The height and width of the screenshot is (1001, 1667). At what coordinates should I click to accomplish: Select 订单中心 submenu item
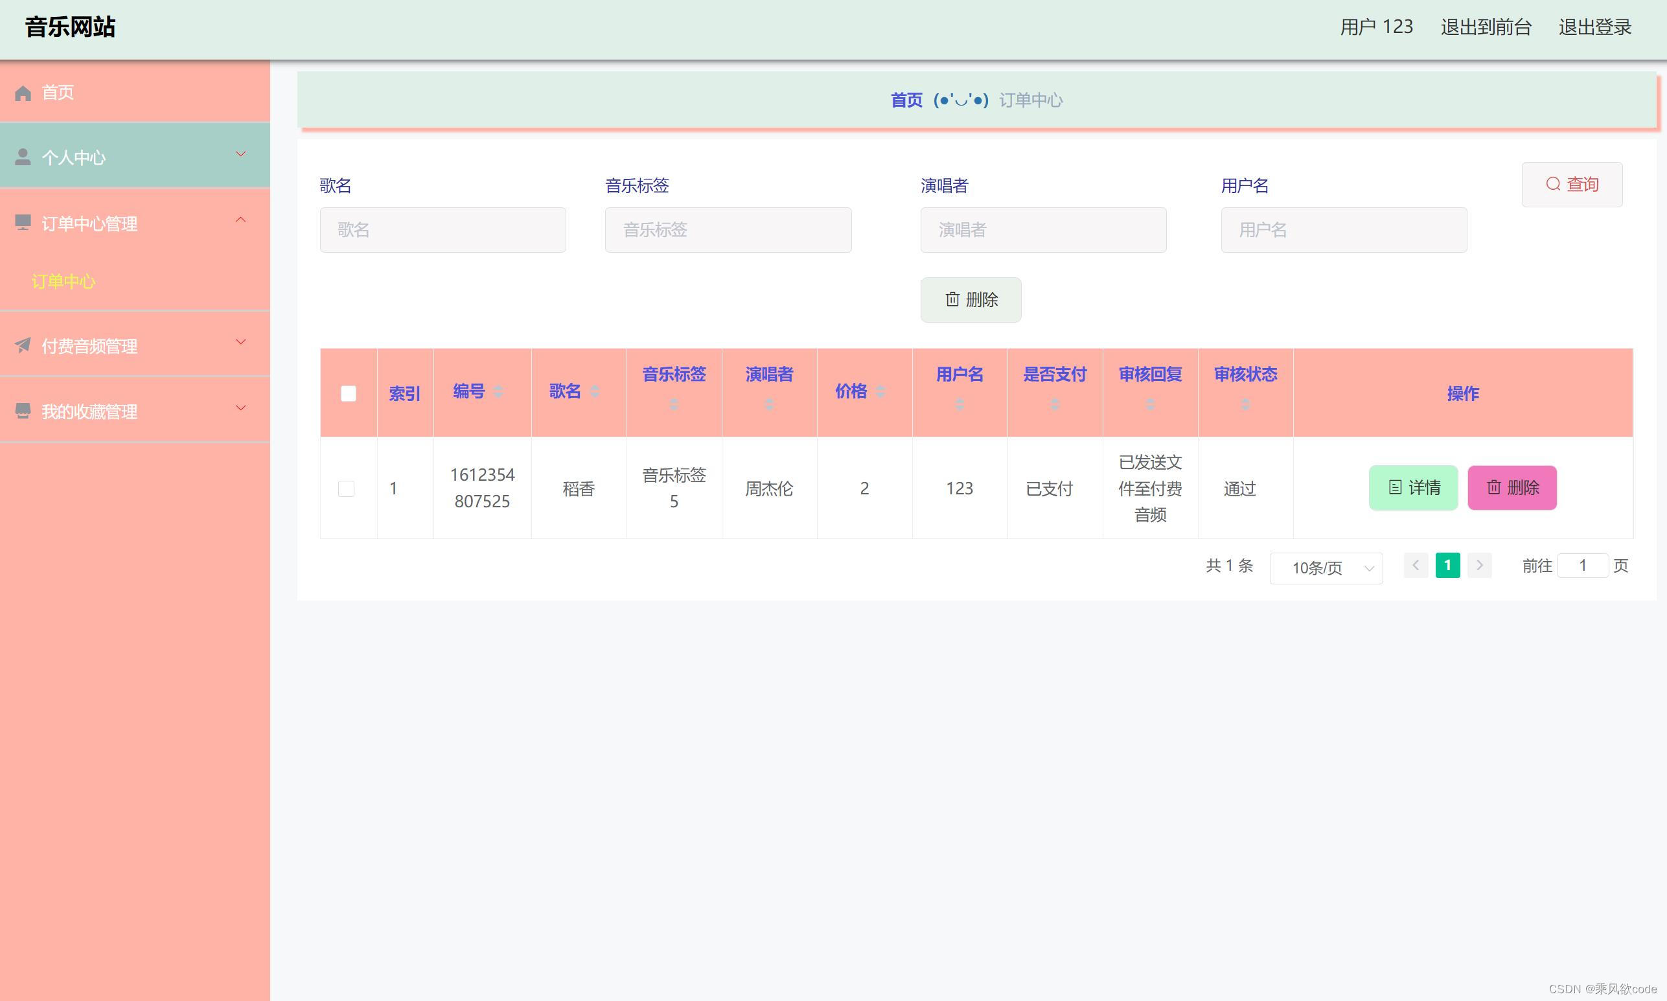tap(63, 281)
